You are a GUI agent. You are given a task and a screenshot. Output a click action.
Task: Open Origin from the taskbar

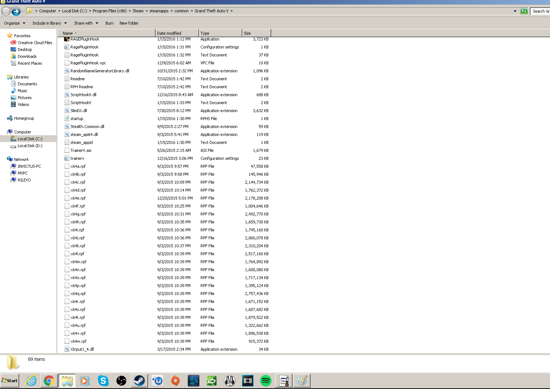click(176, 381)
